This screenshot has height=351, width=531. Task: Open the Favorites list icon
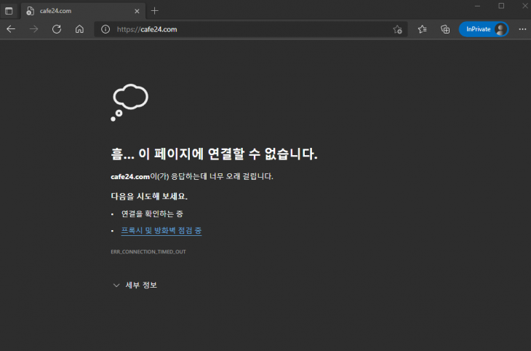point(423,29)
